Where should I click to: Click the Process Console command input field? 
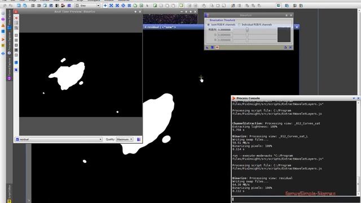tap(296, 199)
